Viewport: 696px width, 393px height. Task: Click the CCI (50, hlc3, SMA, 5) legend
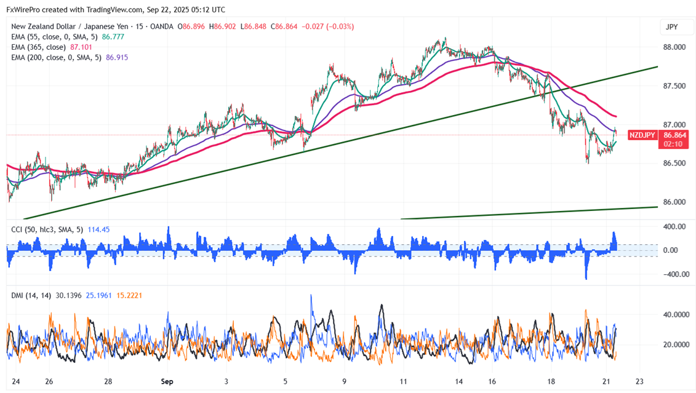click(x=47, y=230)
